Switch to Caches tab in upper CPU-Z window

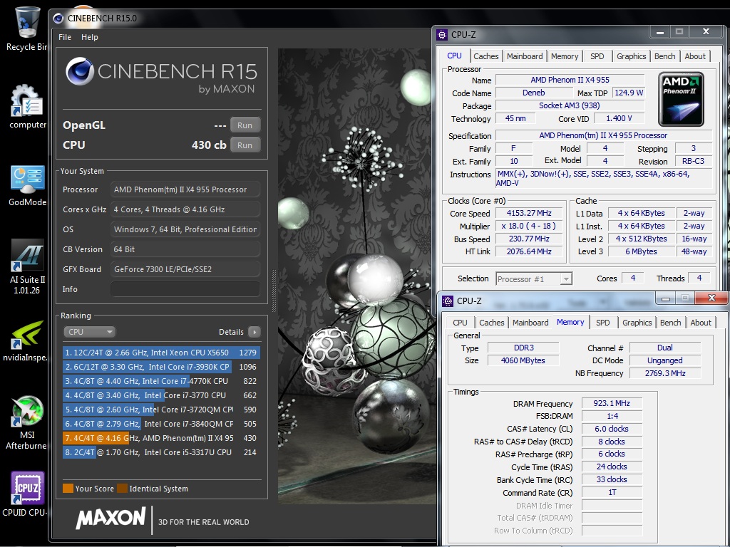coord(486,56)
